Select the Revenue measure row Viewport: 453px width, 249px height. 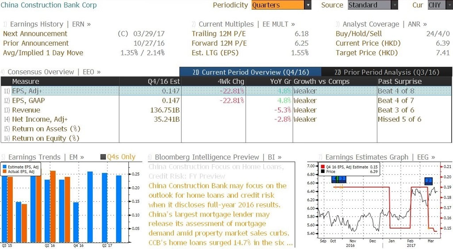(226, 110)
